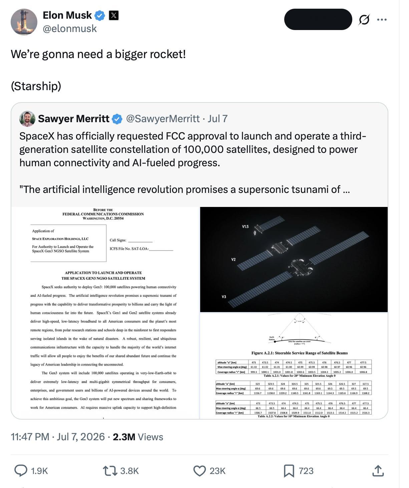Open the quoted post's Jul 7 date

tap(218, 118)
